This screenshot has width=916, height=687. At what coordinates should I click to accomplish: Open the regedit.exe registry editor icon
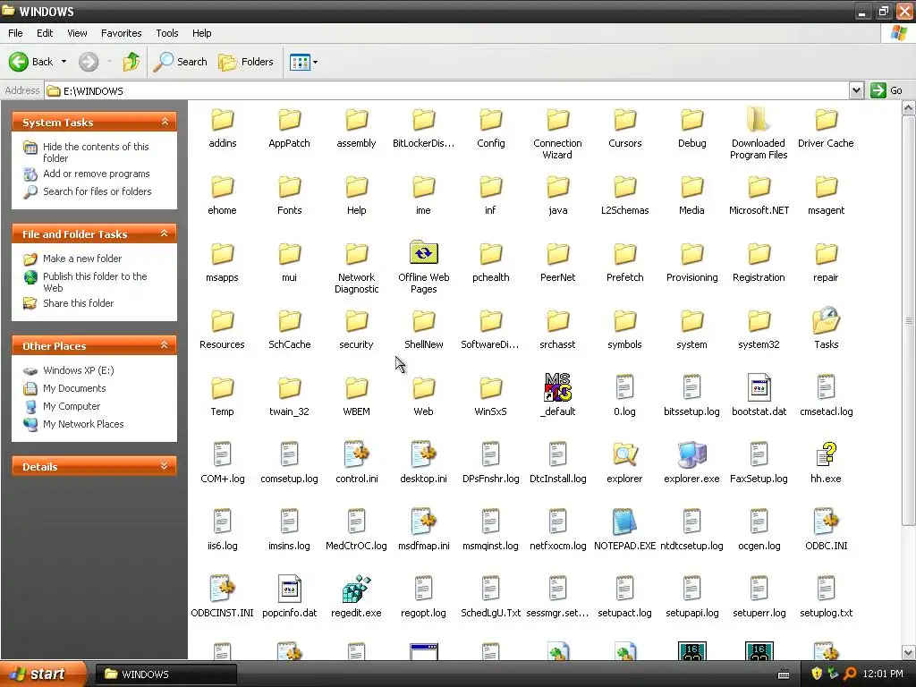click(x=356, y=589)
